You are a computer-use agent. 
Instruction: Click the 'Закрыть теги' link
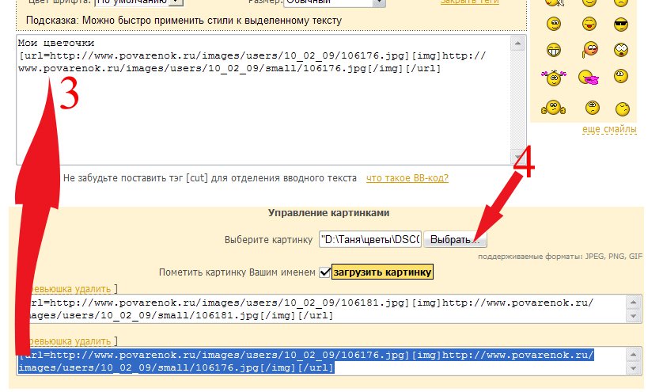(x=469, y=2)
